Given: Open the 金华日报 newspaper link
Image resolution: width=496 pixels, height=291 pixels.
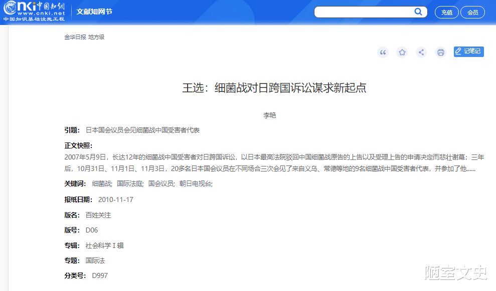Looking at the screenshot, I should click(x=75, y=37).
